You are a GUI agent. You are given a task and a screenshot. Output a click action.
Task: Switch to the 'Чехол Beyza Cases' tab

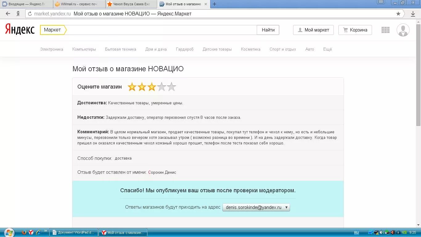[x=131, y=4]
